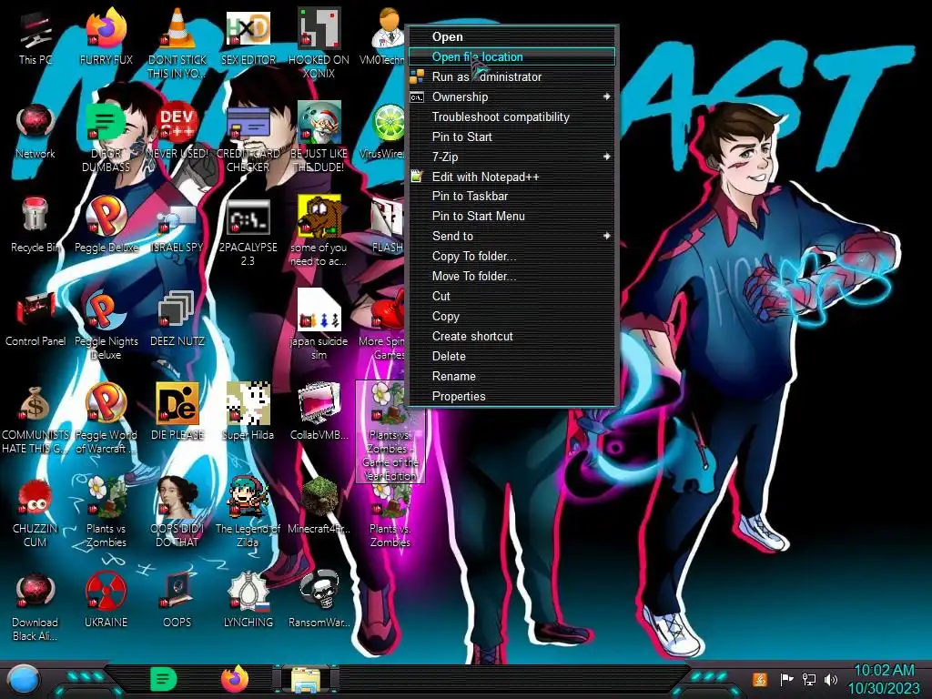Choose Edit with Notepad++

pos(512,177)
